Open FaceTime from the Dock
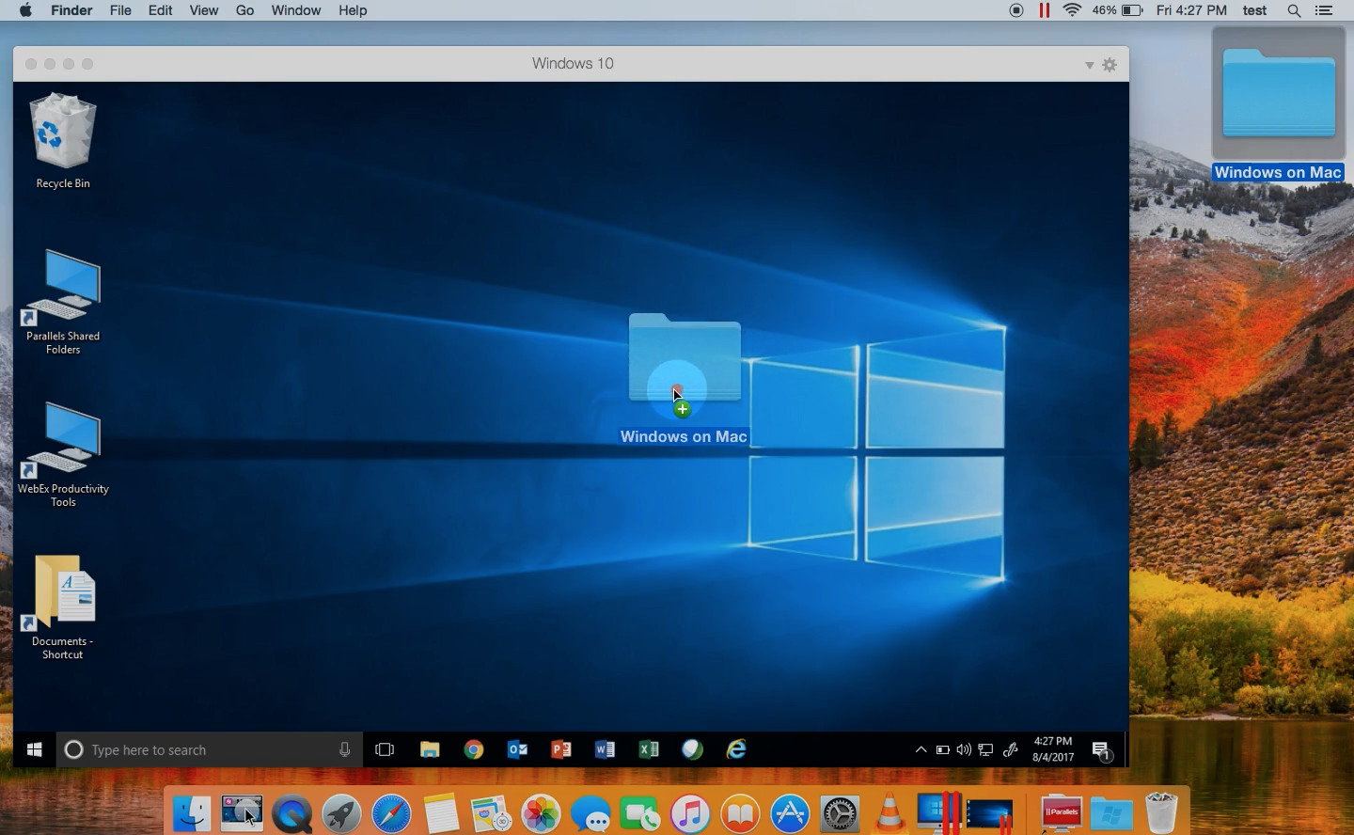This screenshot has height=835, width=1354. [640, 813]
